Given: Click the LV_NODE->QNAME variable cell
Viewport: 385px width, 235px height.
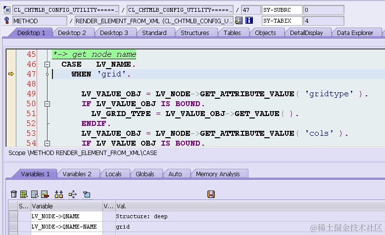Looking at the screenshot, I should [66, 216].
